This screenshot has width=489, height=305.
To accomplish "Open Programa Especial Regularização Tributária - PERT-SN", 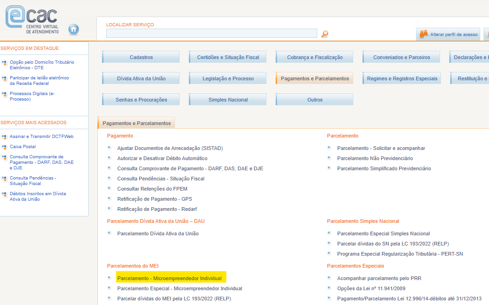I will click(x=400, y=254).
